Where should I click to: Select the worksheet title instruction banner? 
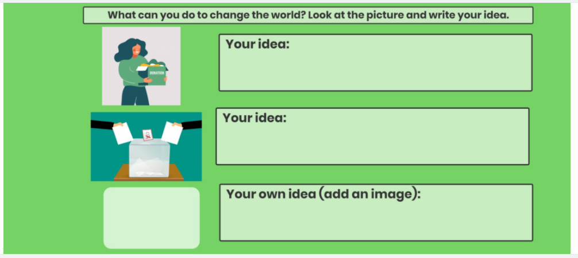click(x=308, y=15)
